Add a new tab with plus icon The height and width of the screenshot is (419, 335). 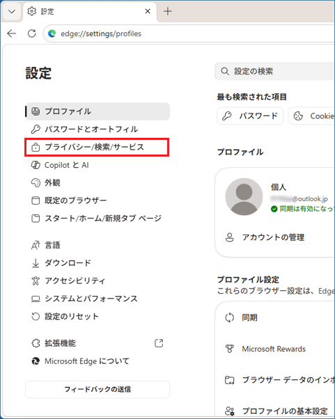click(x=168, y=11)
